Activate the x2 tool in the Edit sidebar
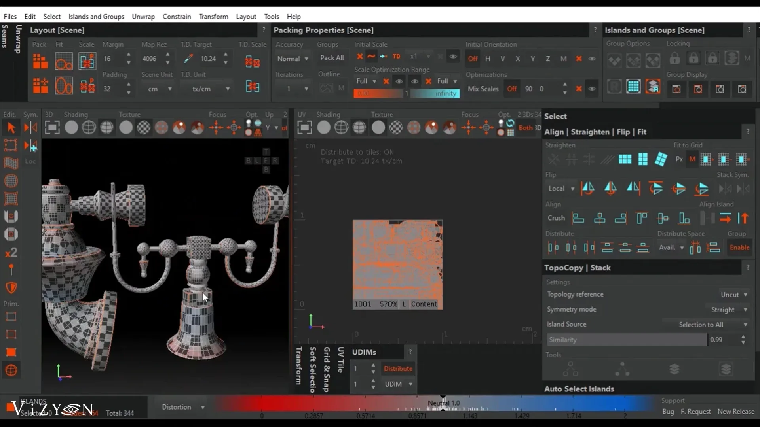The image size is (760, 427). [11, 252]
